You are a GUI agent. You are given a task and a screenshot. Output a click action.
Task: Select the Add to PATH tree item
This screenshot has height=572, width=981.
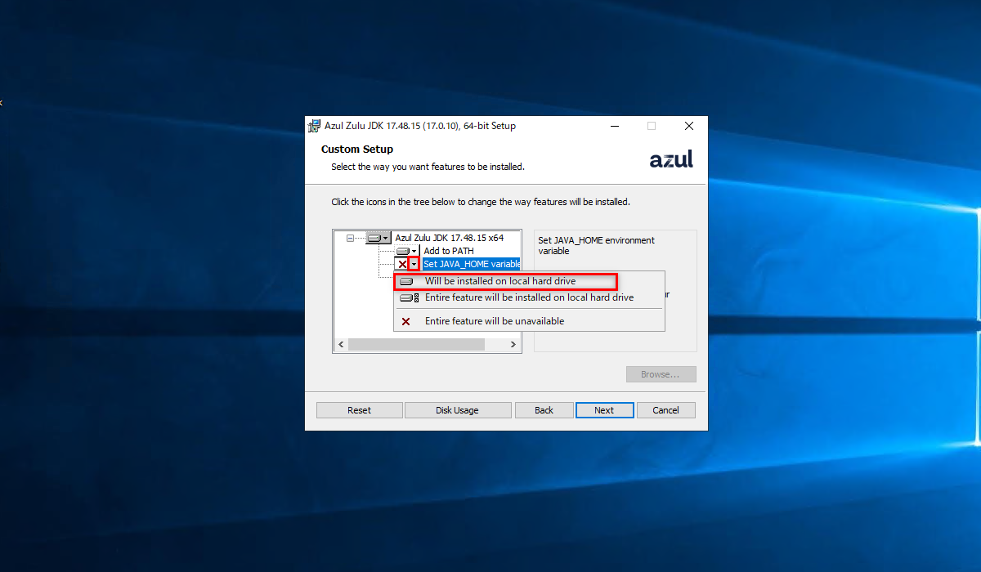449,251
